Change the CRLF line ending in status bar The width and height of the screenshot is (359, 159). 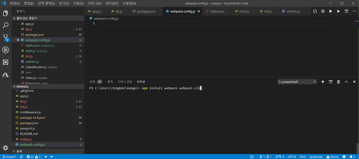coord(302,157)
